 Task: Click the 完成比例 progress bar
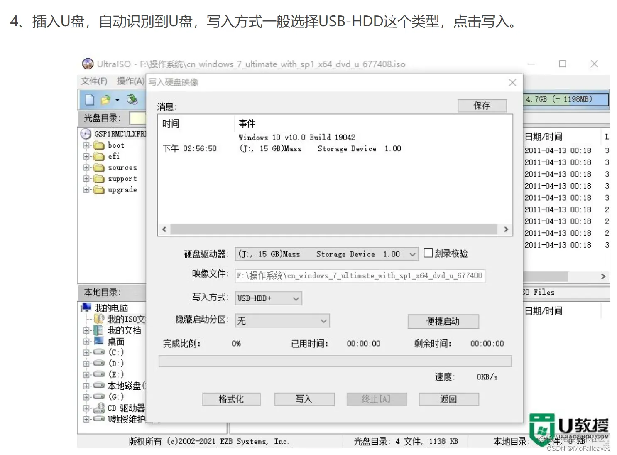coord(335,361)
